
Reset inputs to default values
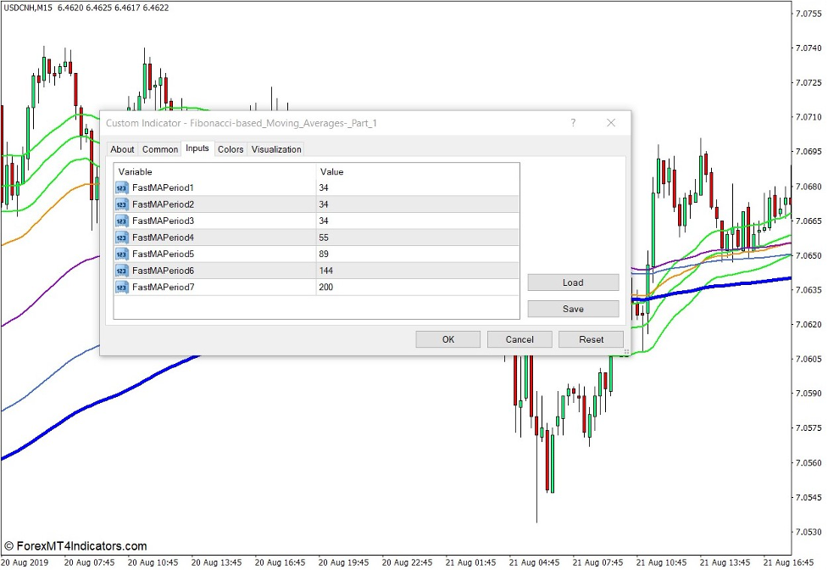(x=591, y=339)
